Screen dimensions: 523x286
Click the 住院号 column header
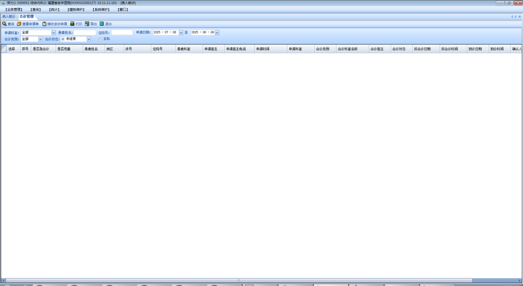(x=163, y=49)
